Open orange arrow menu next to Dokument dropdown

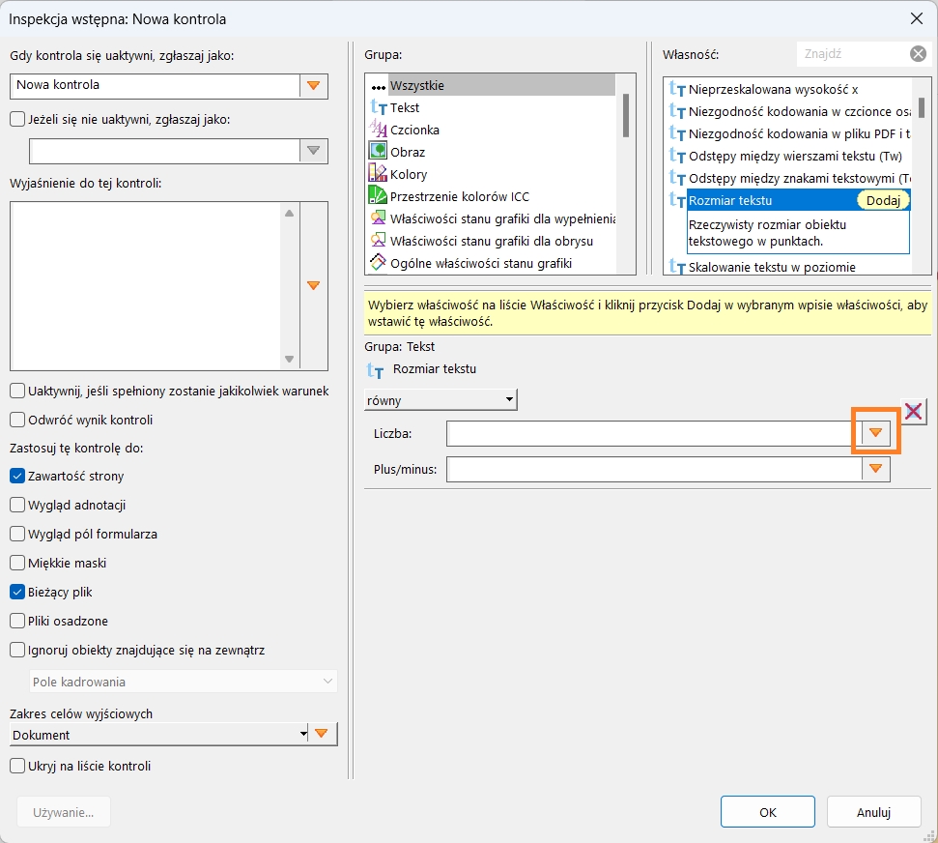pyautogui.click(x=322, y=734)
